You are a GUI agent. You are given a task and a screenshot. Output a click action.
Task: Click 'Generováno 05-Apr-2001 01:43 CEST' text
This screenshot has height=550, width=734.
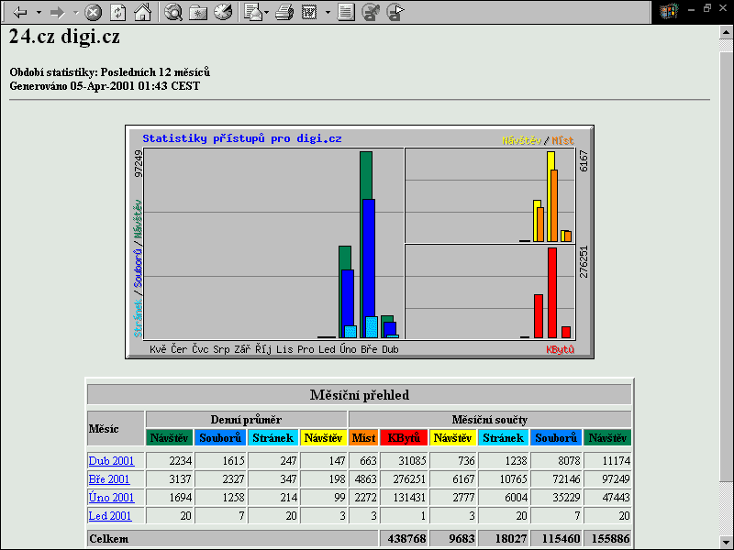click(x=105, y=86)
